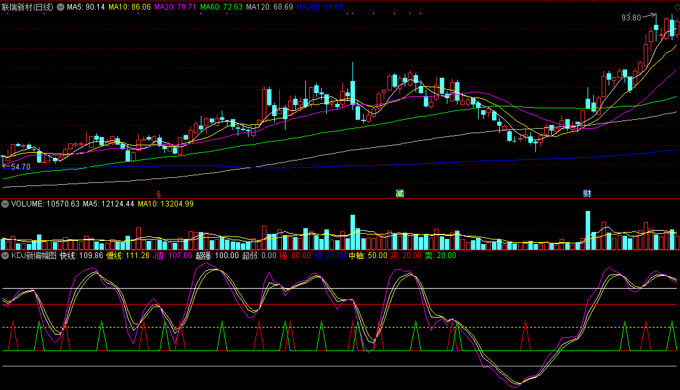Click the diamond icon at chart corner
Viewport: 680px width, 390px height.
click(x=677, y=7)
